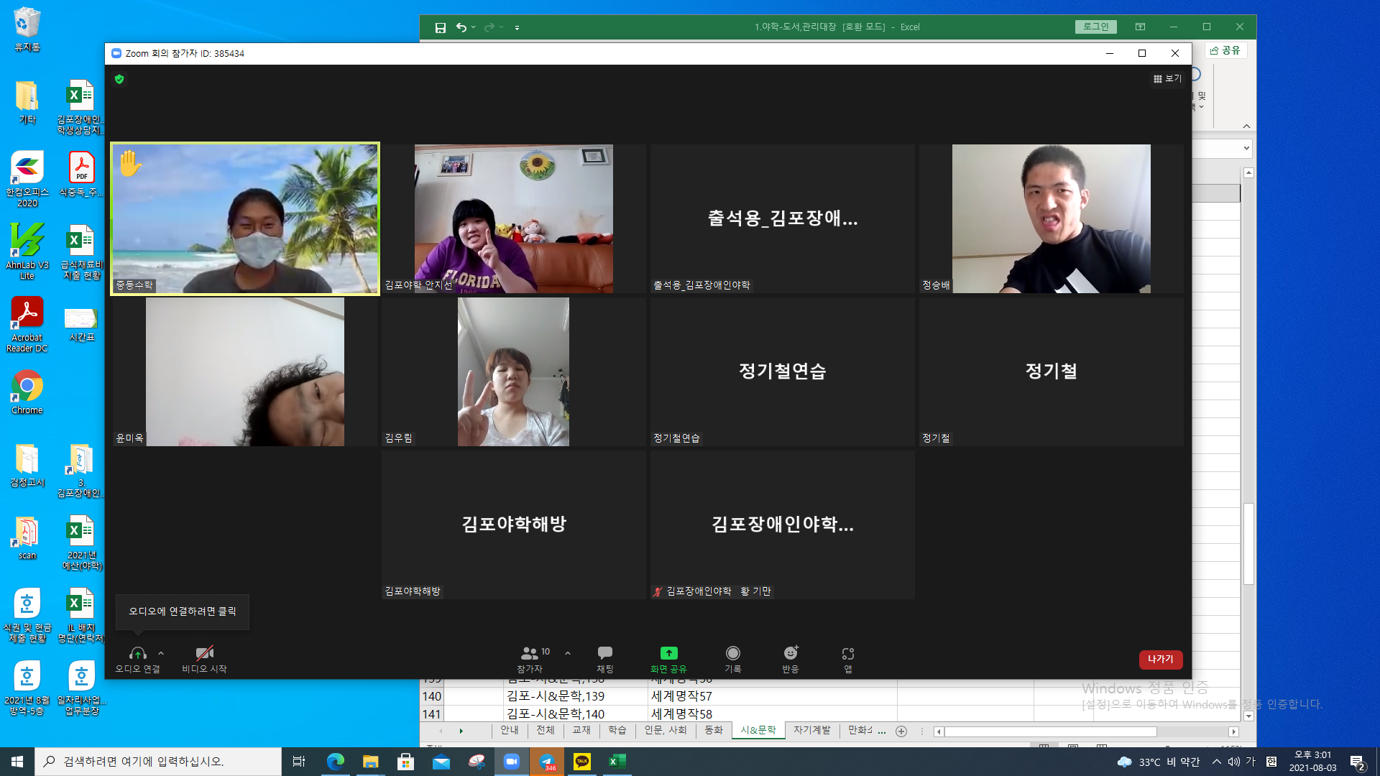Switch to the 자기계발 sheet tab
1380x776 pixels.
(x=811, y=730)
